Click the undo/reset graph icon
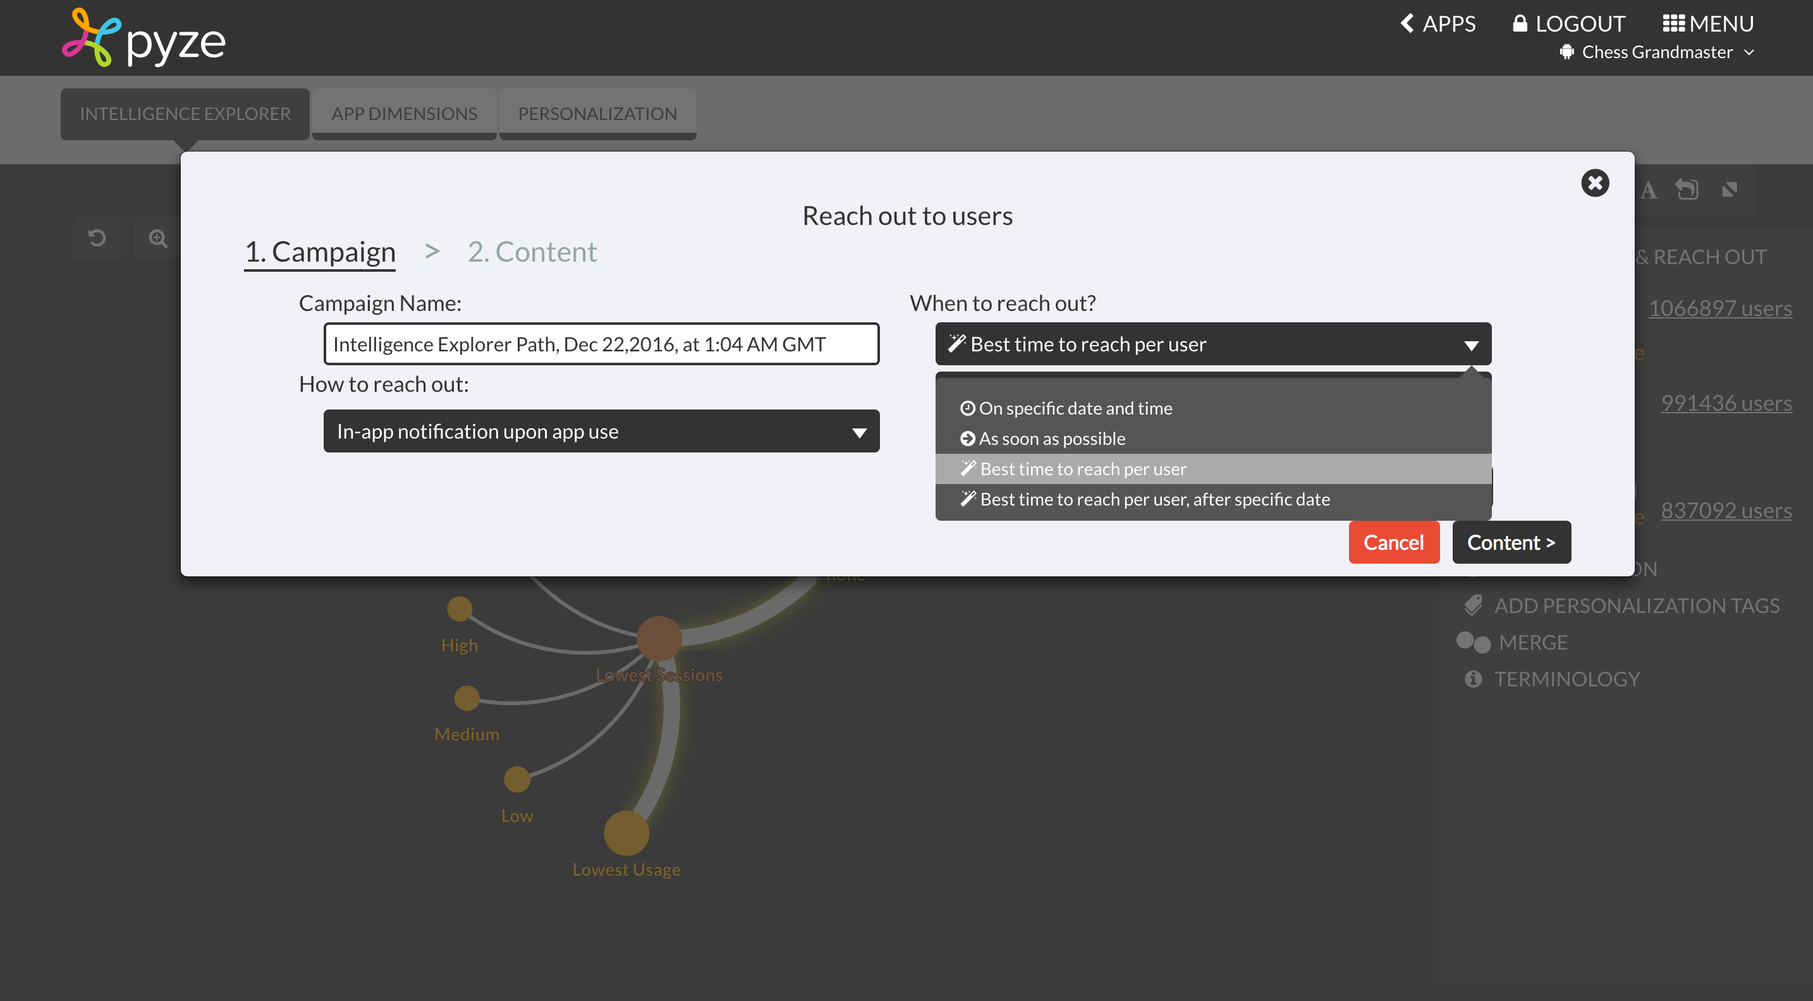 [x=97, y=238]
